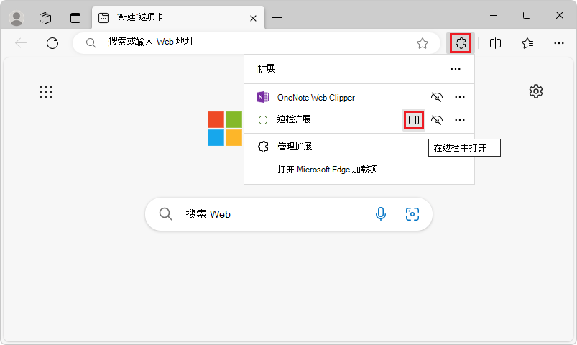Screen dimensions: 577x345
Task: Add page to favorites star in address bar
Action: [422, 43]
